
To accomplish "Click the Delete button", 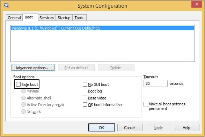I will click(116, 68).
